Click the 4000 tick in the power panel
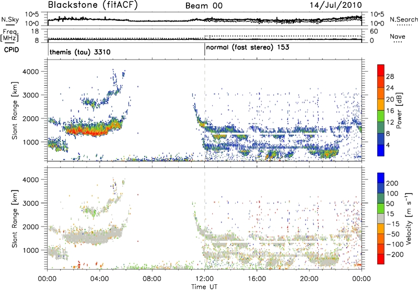Screen dimensions: 418x290 click(30, 72)
